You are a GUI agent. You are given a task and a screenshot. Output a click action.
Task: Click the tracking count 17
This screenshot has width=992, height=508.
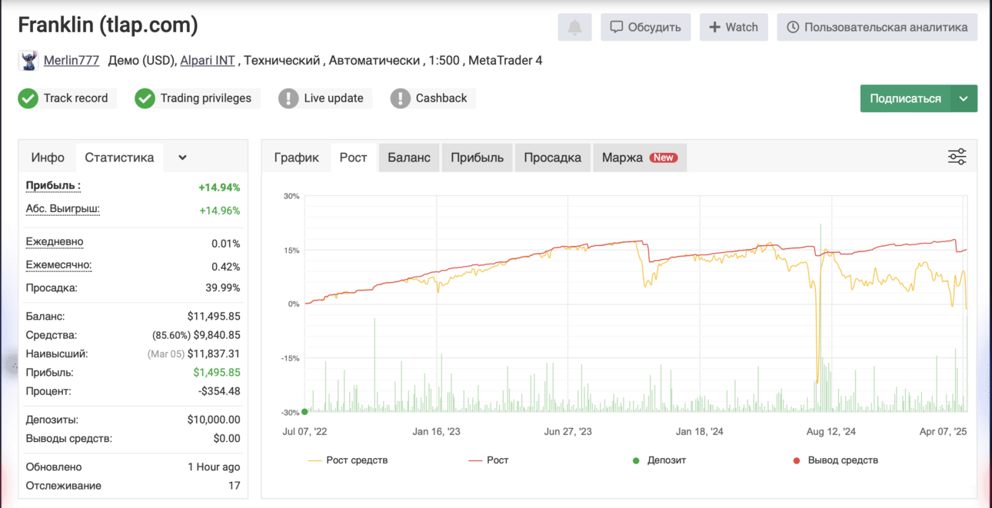[x=234, y=486]
